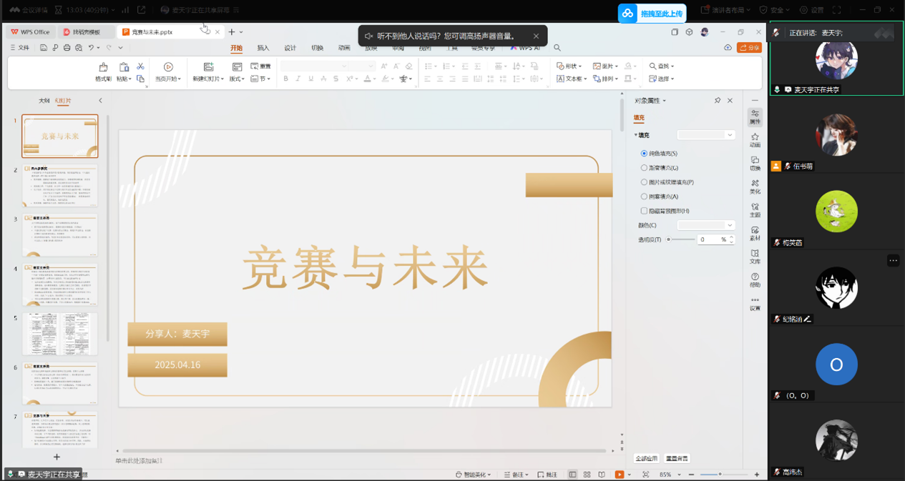905x481 pixels.
Task: Select picture or texture fill option
Action: (644, 182)
